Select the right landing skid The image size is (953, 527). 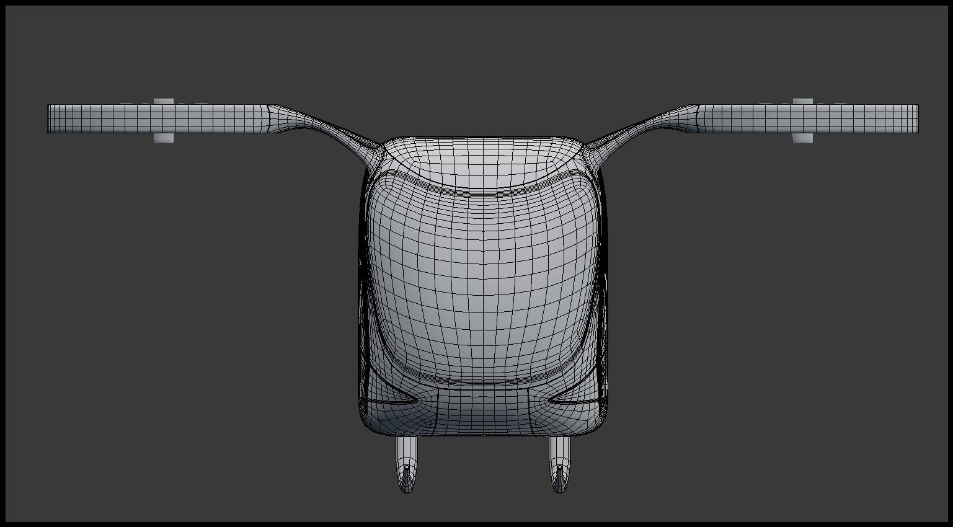pyautogui.click(x=559, y=465)
